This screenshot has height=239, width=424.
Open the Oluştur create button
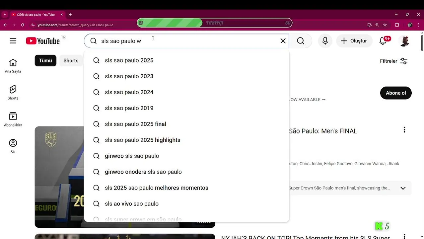coord(354,41)
